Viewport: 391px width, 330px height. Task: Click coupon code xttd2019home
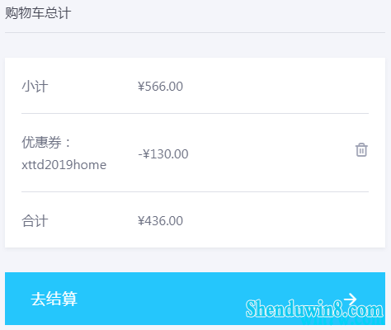[64, 165]
